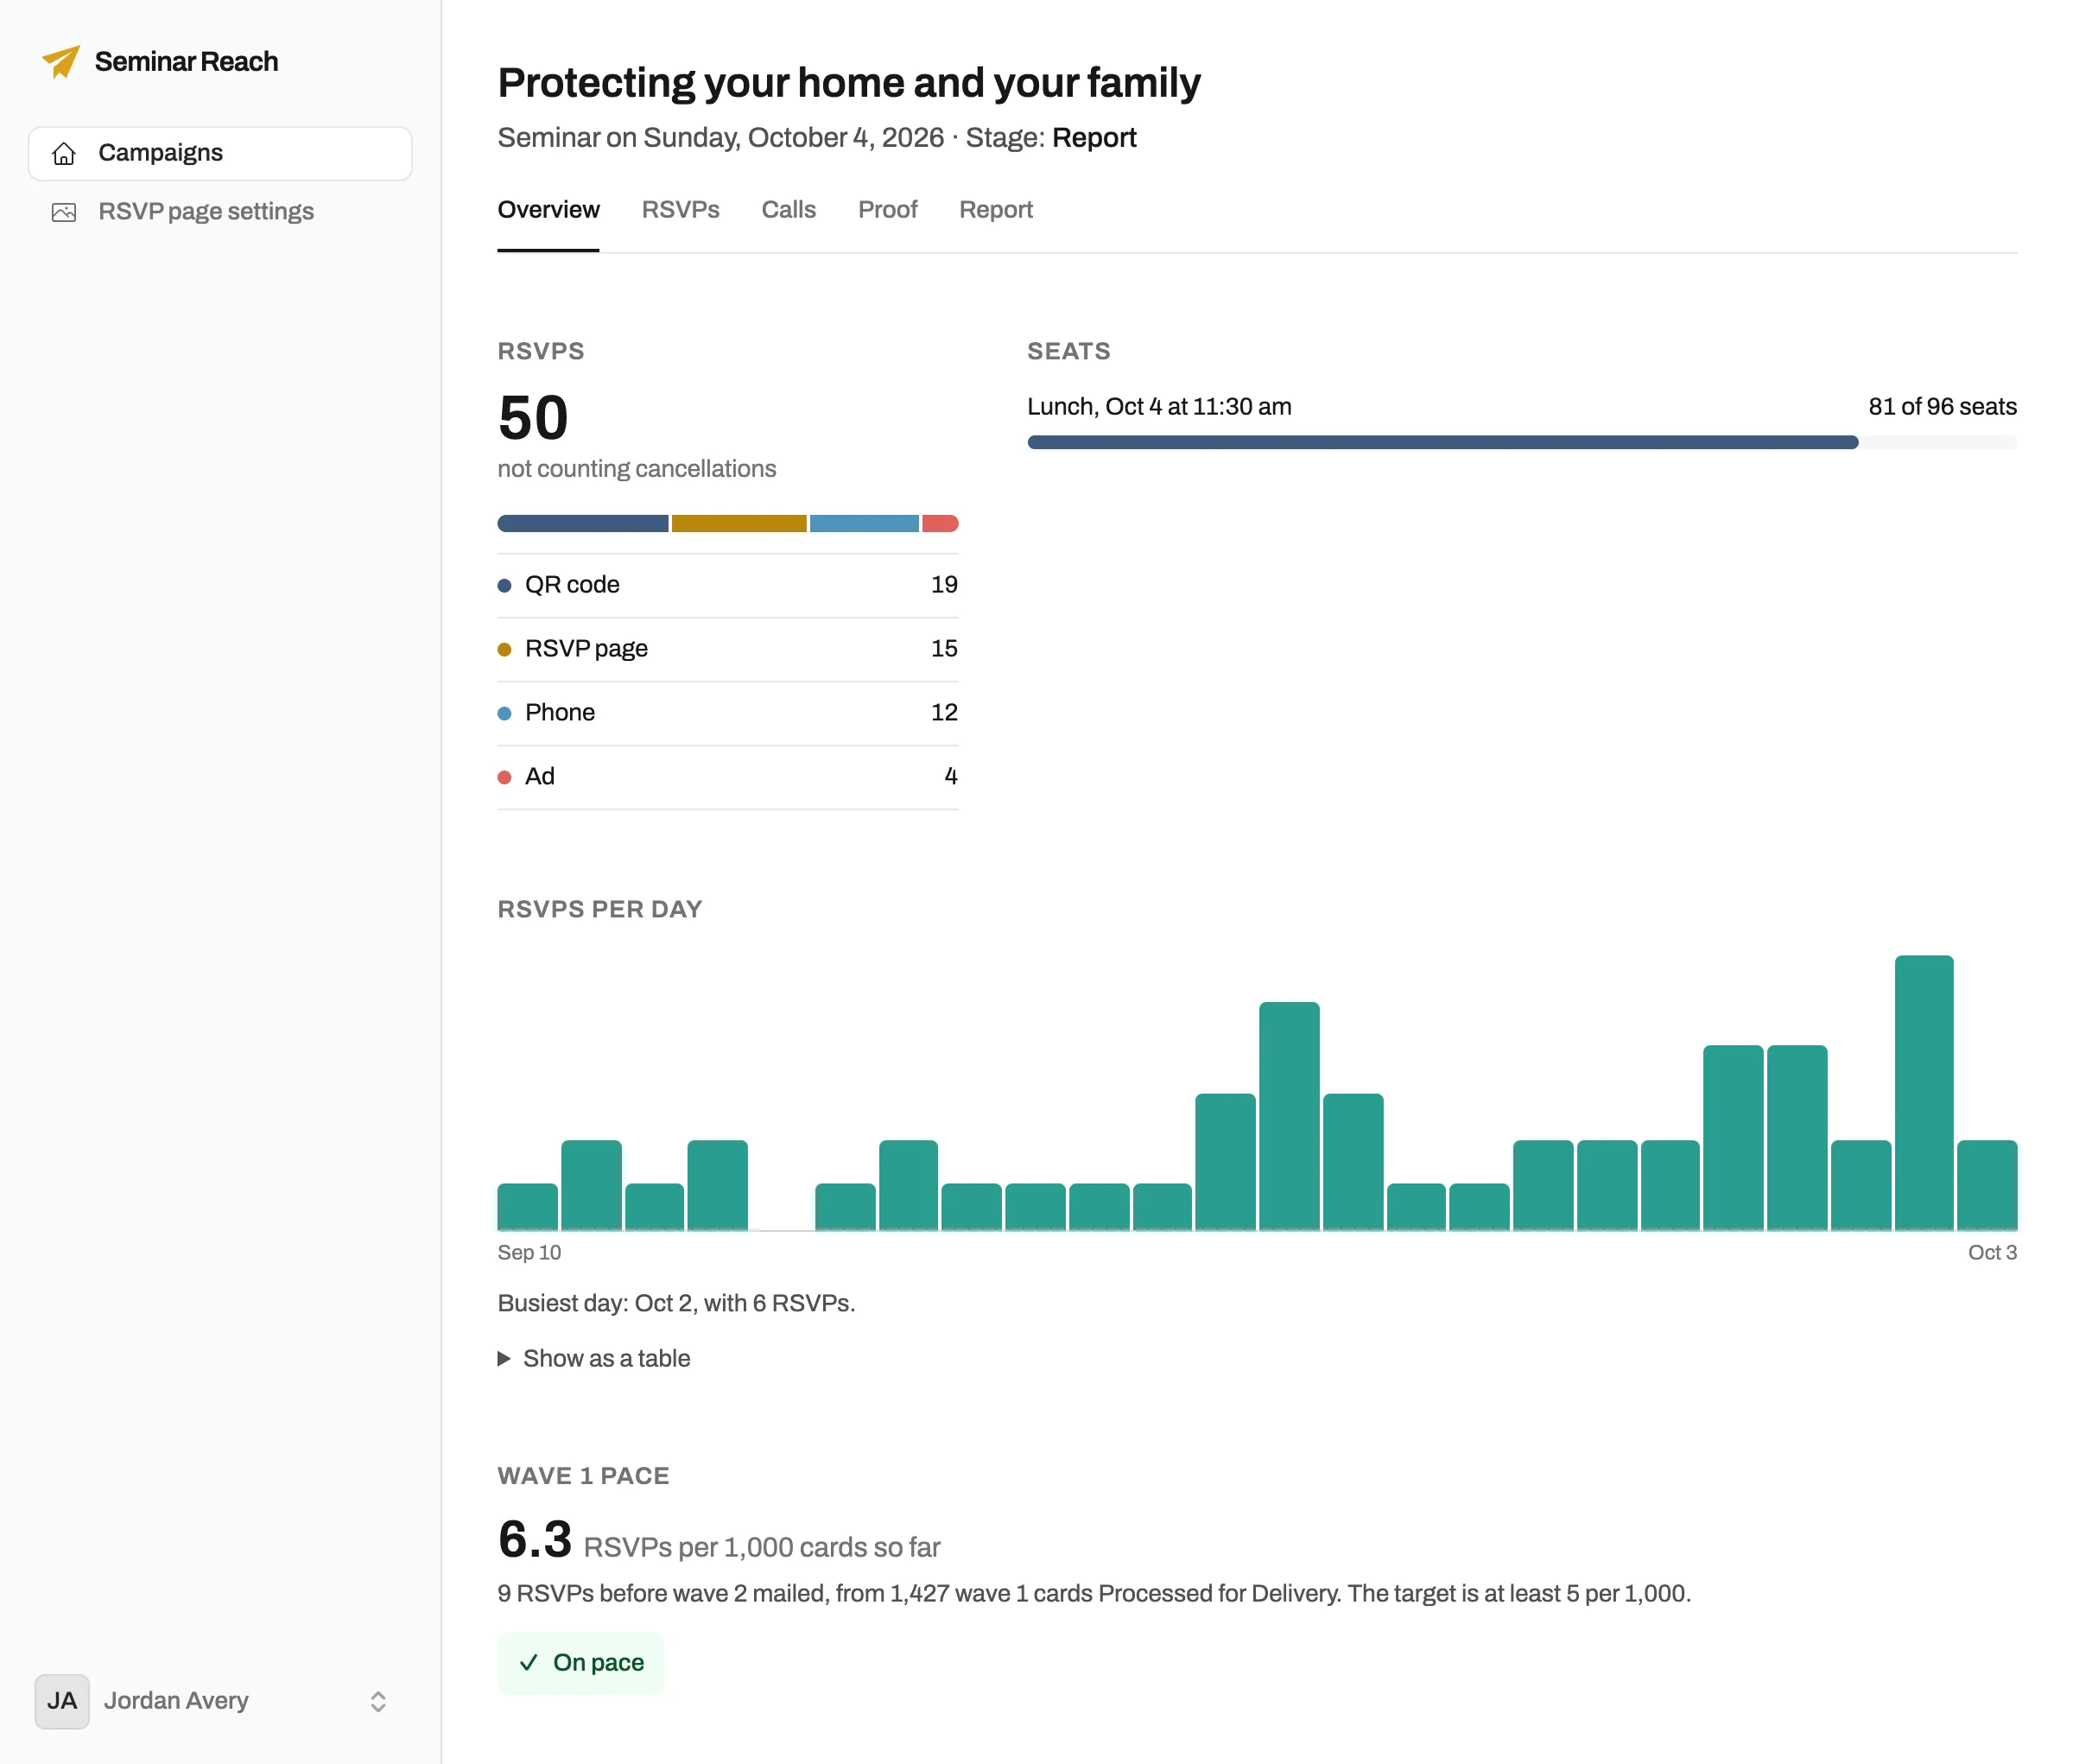
Task: Open RSVP page settings in the sidebar
Action: [x=220, y=212]
